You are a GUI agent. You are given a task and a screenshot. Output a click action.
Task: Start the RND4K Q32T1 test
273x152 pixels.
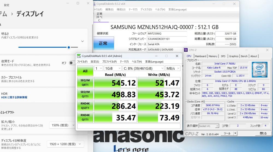click(85, 106)
